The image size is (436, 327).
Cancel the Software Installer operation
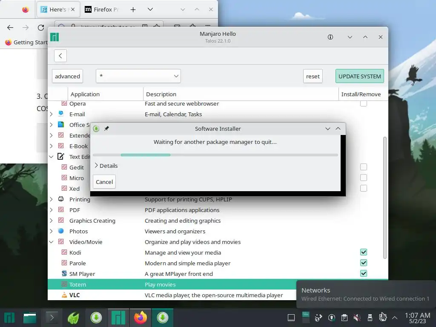104,181
